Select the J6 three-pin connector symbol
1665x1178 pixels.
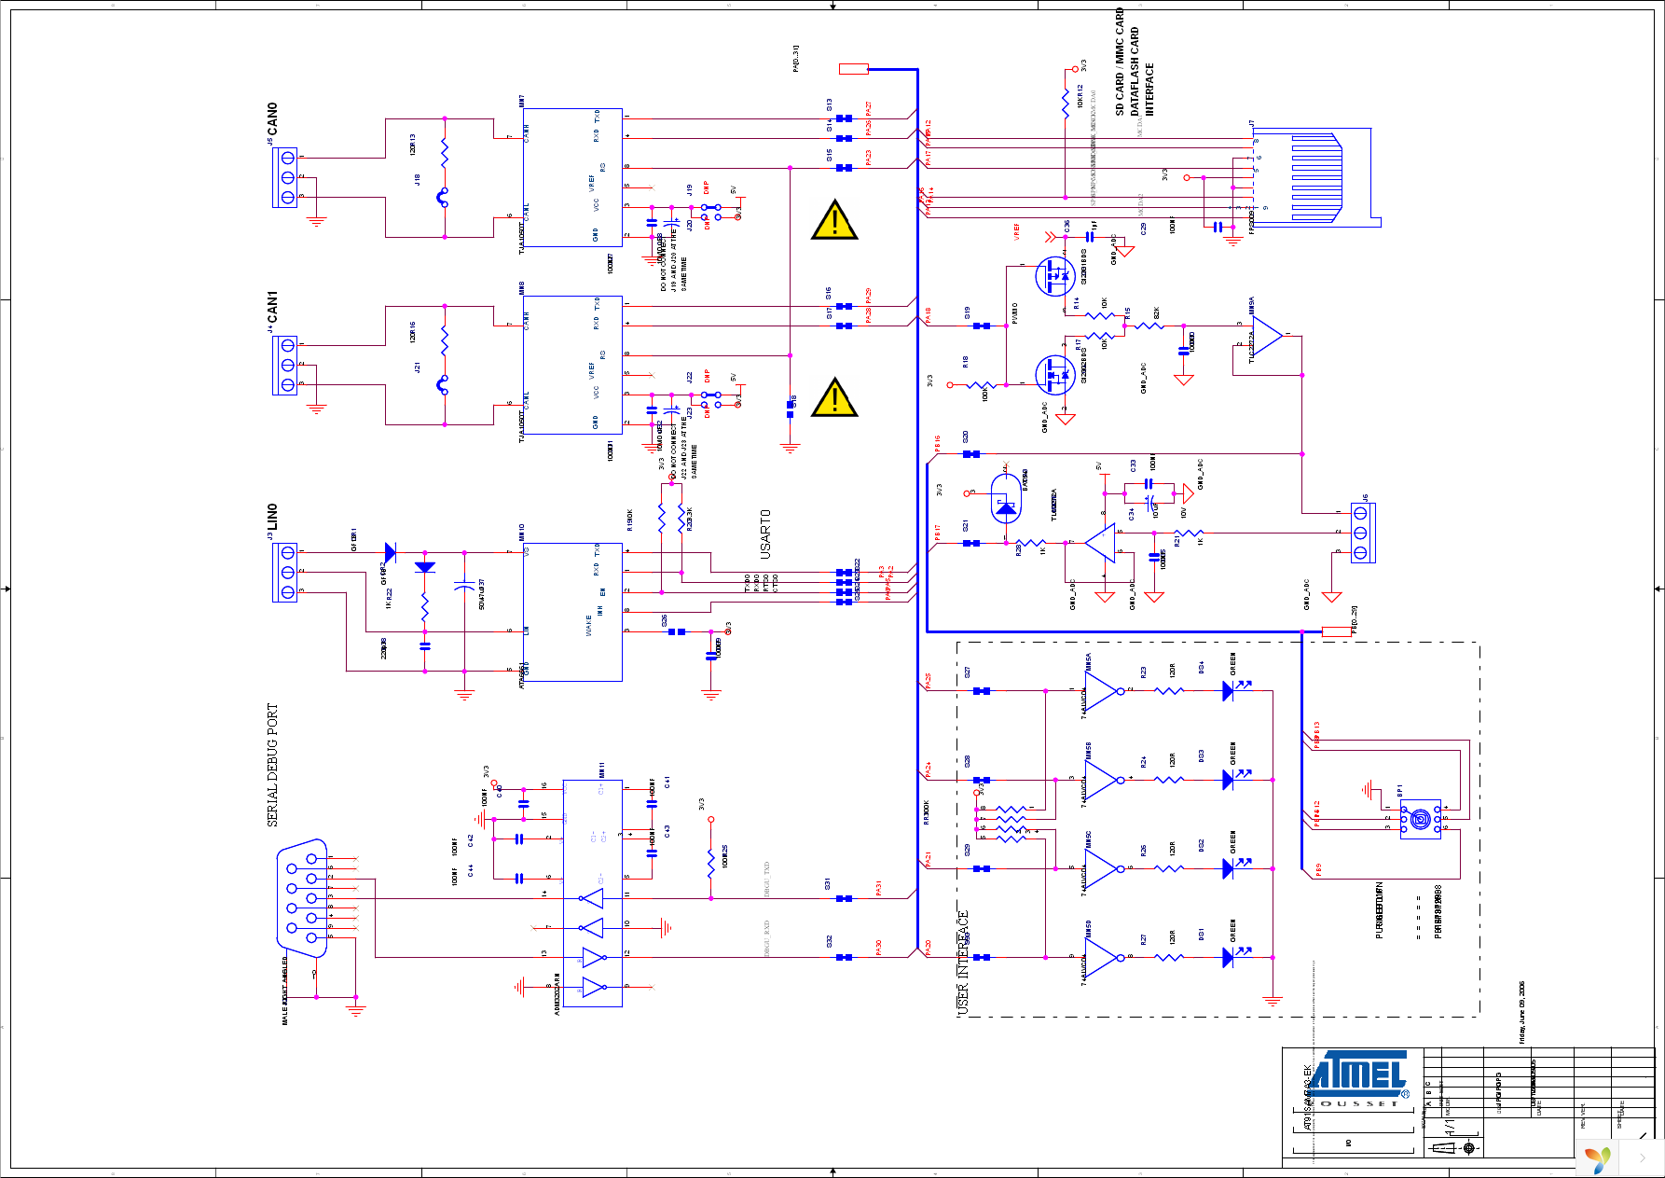coord(1362,533)
